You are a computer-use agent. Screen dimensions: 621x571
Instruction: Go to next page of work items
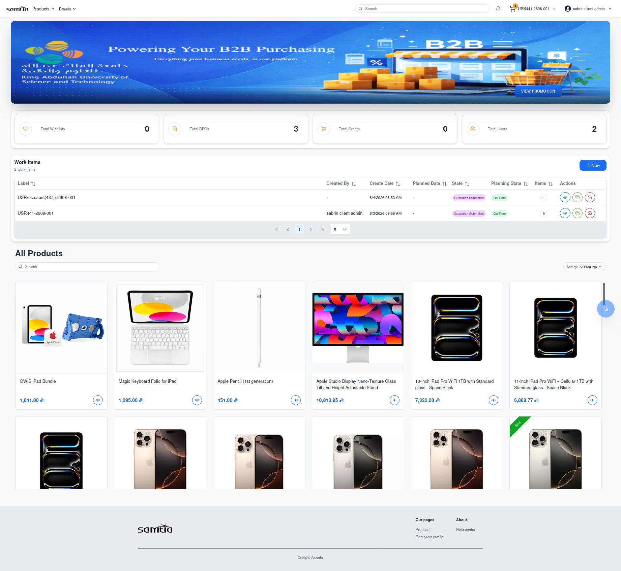tap(311, 229)
